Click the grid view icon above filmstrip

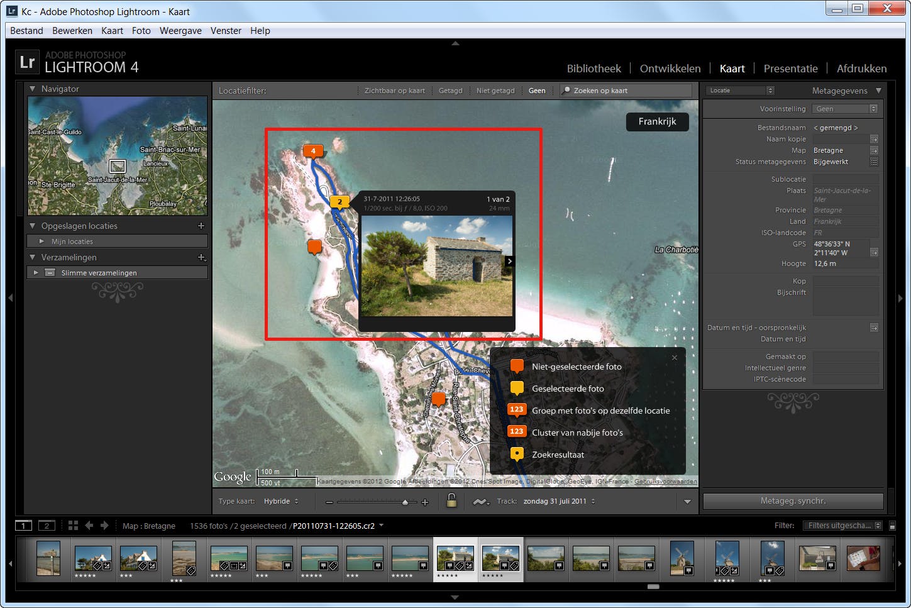coord(73,526)
